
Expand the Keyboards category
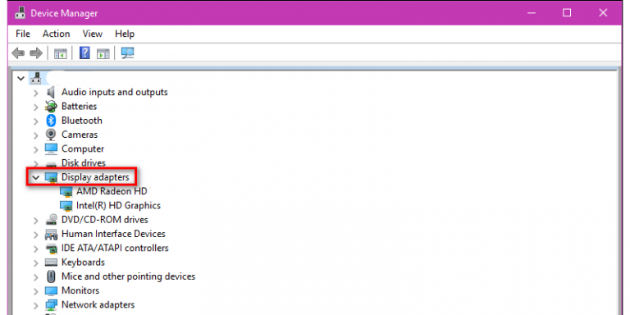(36, 262)
